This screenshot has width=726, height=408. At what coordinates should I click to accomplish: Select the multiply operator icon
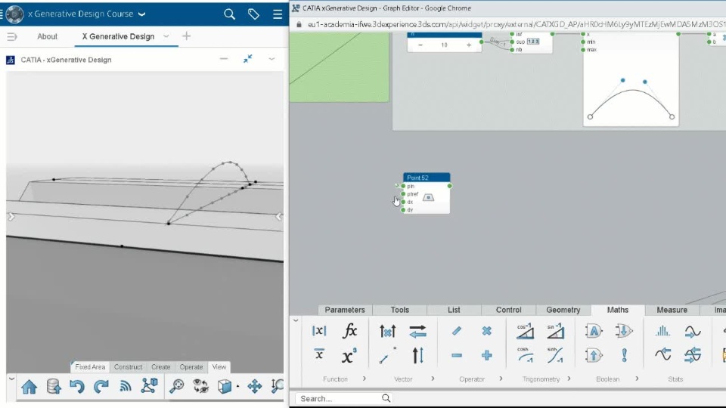486,331
